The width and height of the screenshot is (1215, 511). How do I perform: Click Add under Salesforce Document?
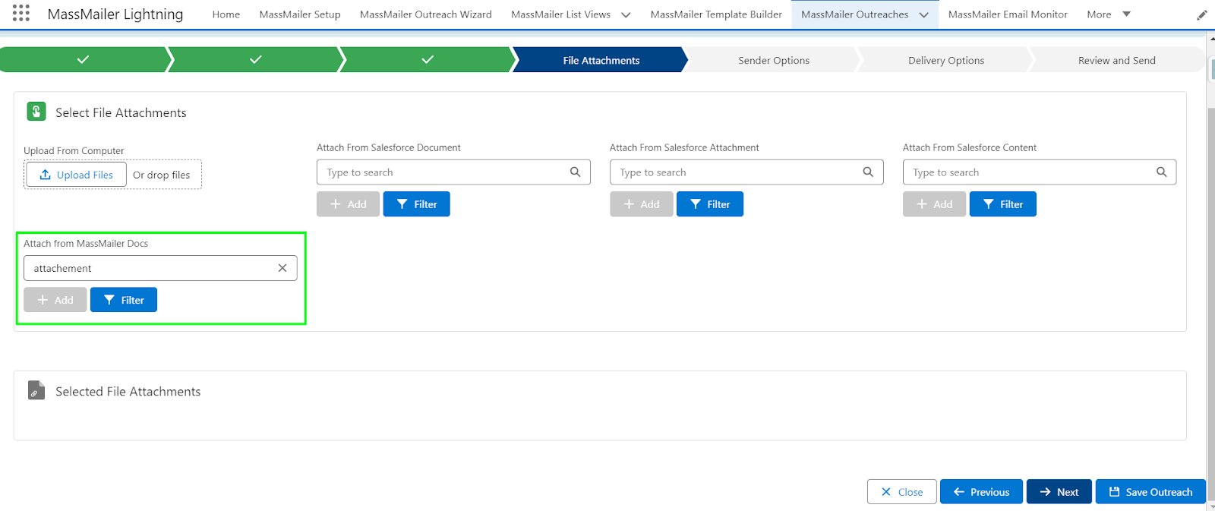point(348,204)
